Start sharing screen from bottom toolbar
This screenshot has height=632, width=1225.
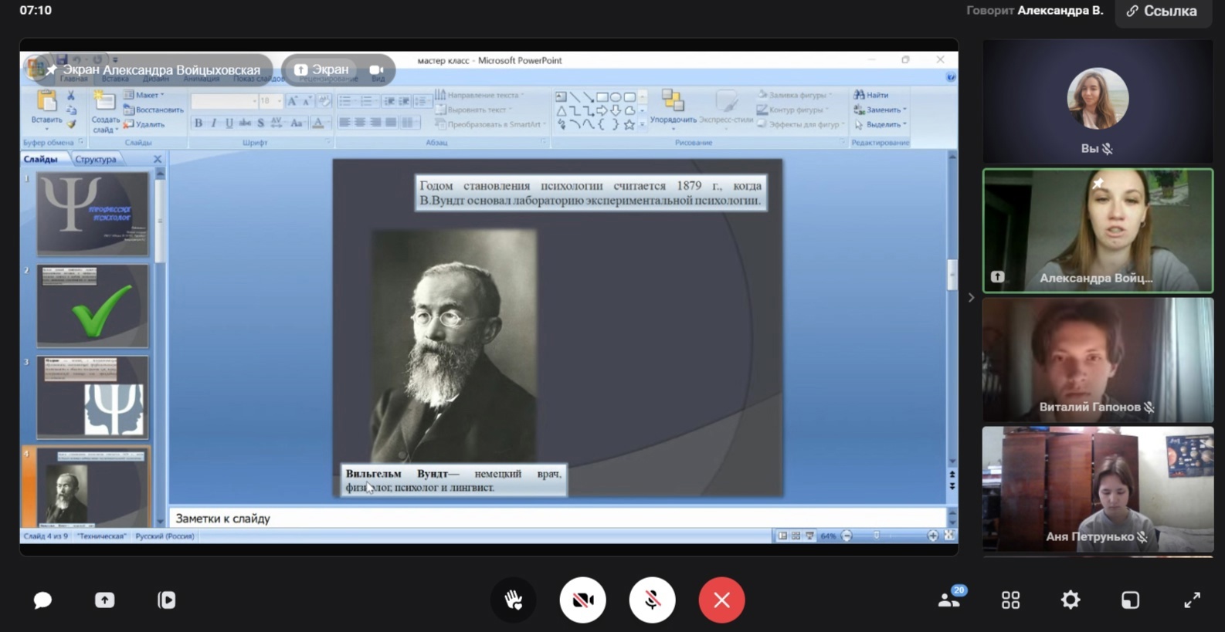coord(104,600)
